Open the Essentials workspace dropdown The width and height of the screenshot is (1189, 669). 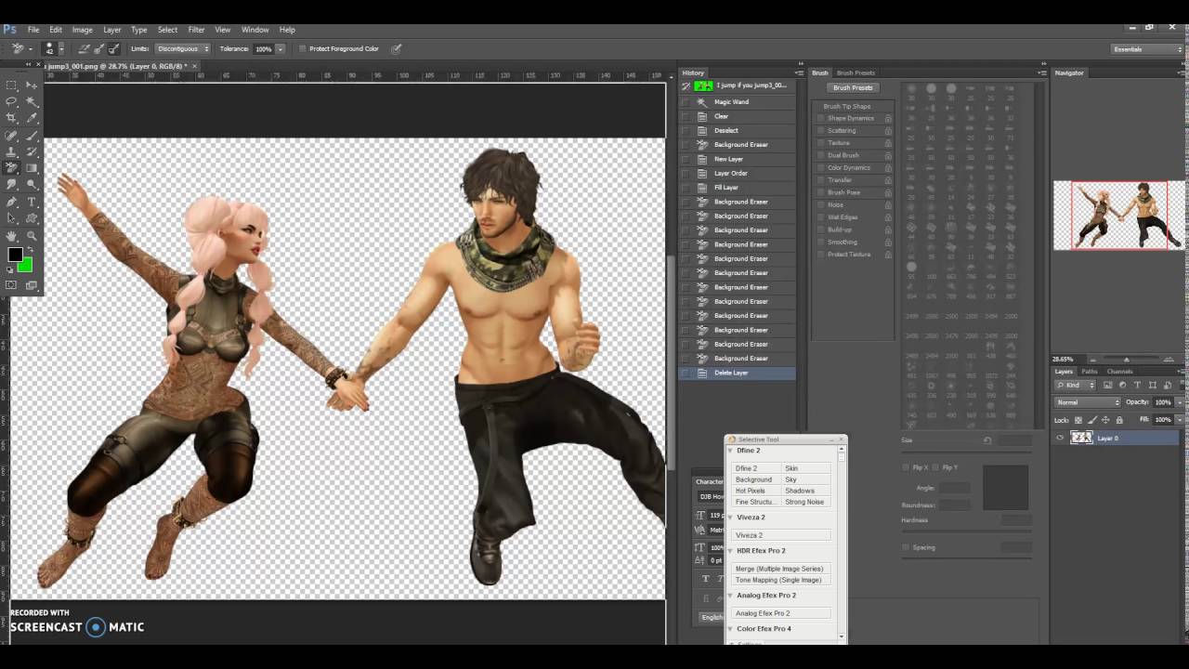[x=1146, y=49]
